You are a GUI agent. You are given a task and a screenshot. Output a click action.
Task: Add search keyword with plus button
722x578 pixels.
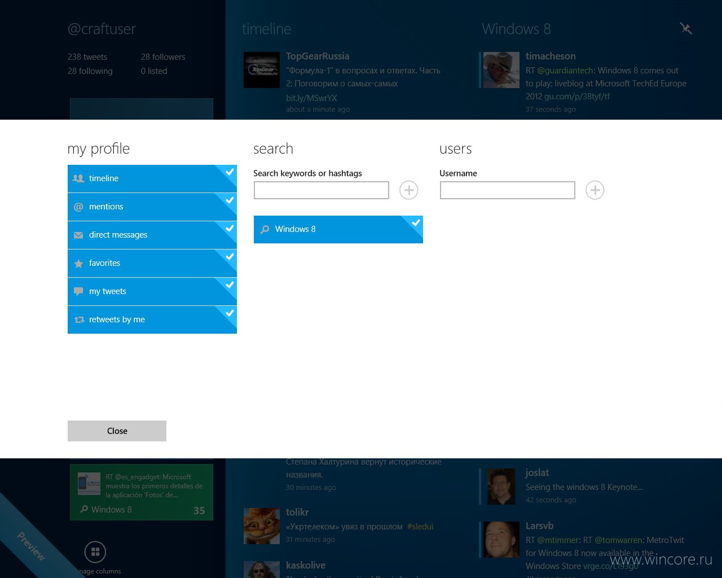[409, 190]
